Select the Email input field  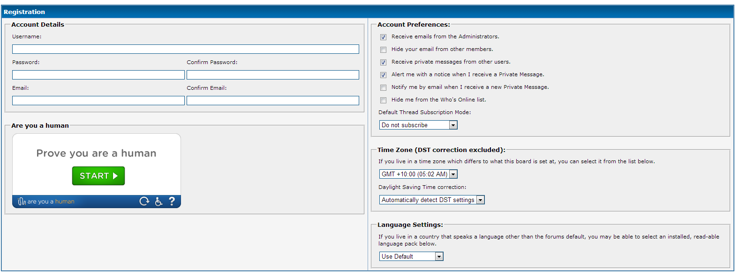click(x=98, y=101)
